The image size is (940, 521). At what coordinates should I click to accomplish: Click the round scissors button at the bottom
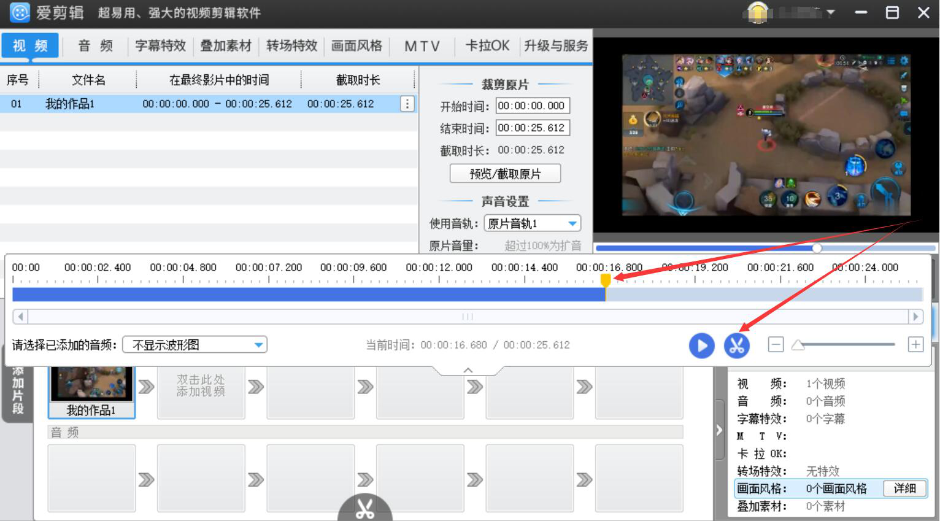tap(365, 509)
